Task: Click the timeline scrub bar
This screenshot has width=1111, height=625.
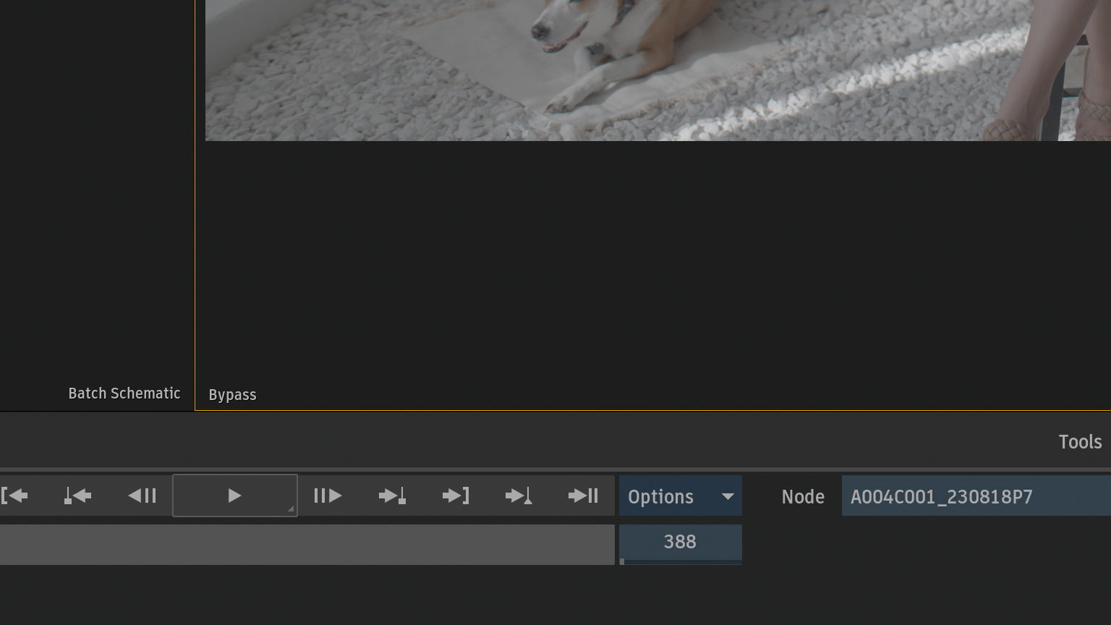Action: (x=307, y=545)
